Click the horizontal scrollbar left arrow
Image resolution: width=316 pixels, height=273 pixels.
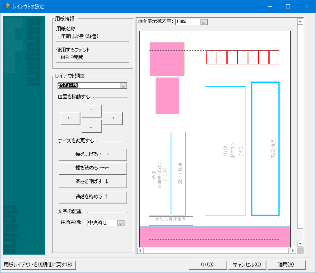[140, 251]
